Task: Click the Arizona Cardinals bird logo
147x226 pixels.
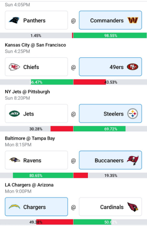Action: pyautogui.click(x=133, y=207)
